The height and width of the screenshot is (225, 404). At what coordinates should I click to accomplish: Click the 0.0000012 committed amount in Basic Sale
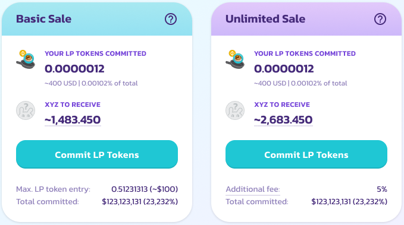74,69
